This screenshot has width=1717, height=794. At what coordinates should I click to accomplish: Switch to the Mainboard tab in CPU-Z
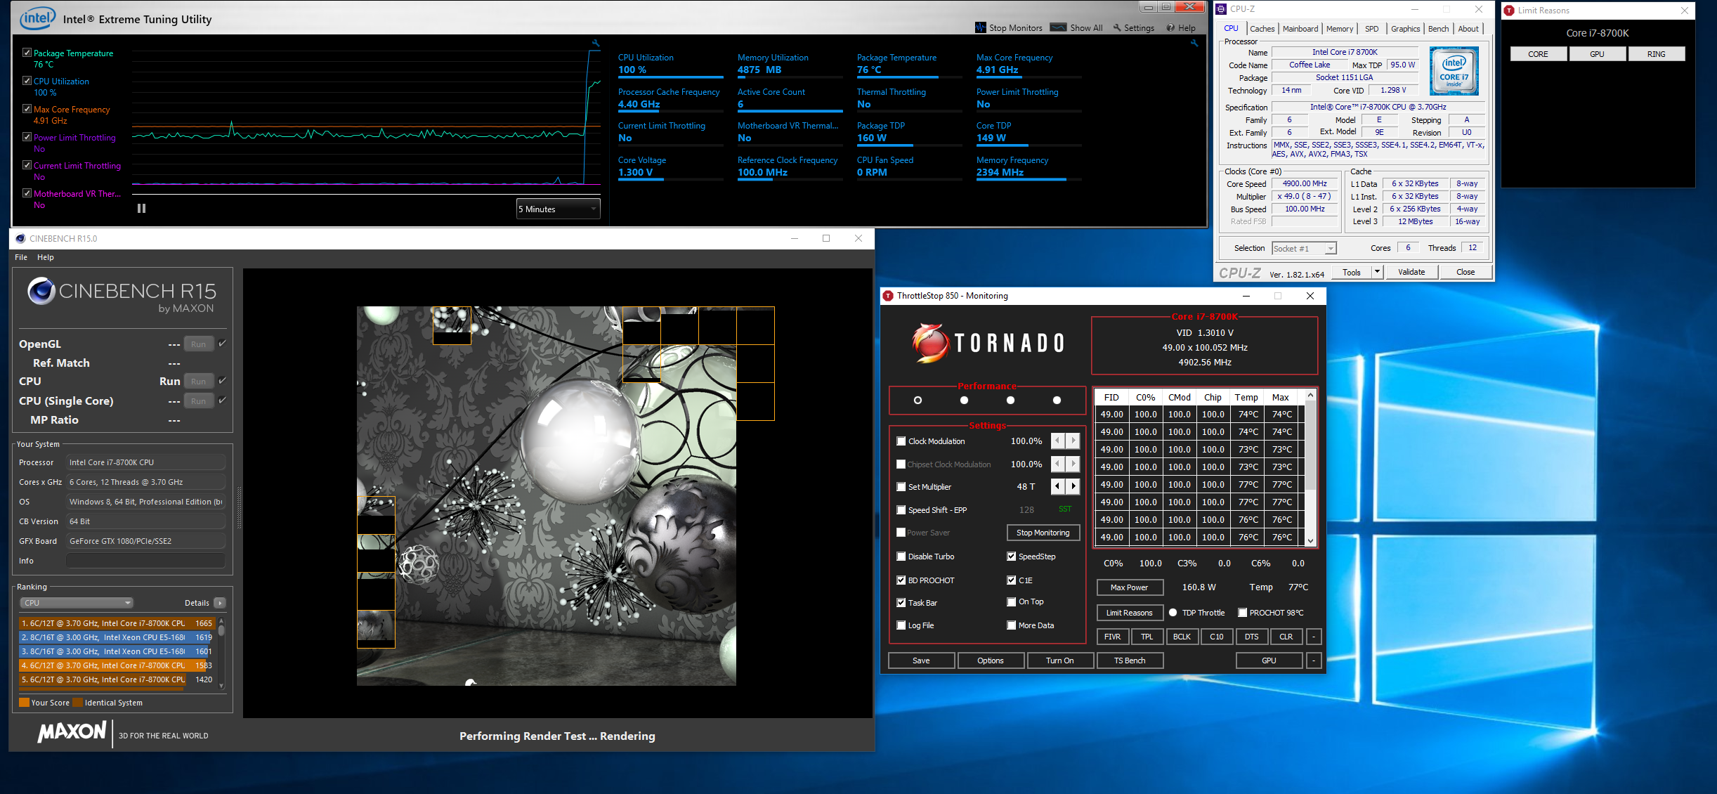click(x=1300, y=29)
